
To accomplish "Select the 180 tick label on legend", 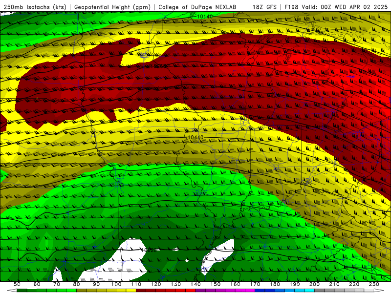I will click(x=275, y=284).
